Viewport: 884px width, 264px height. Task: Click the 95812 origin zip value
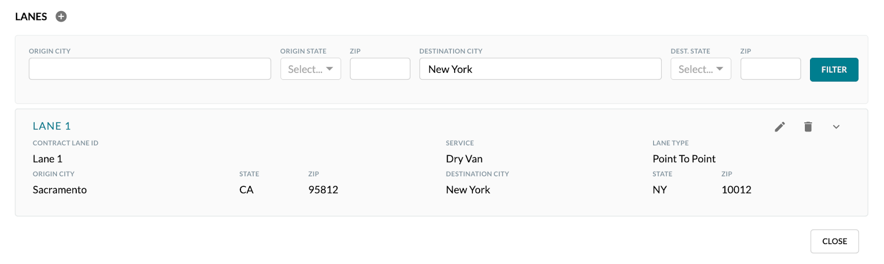[x=323, y=190]
